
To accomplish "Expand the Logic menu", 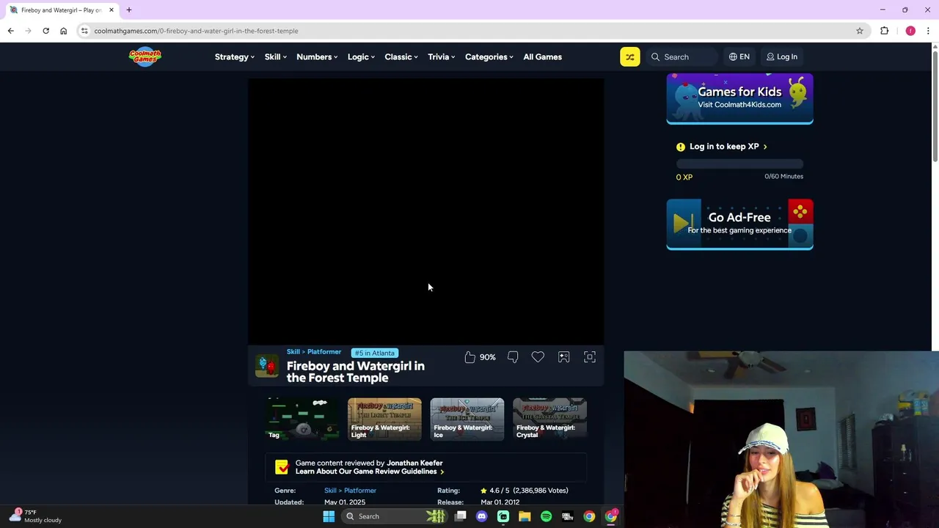I will [361, 56].
